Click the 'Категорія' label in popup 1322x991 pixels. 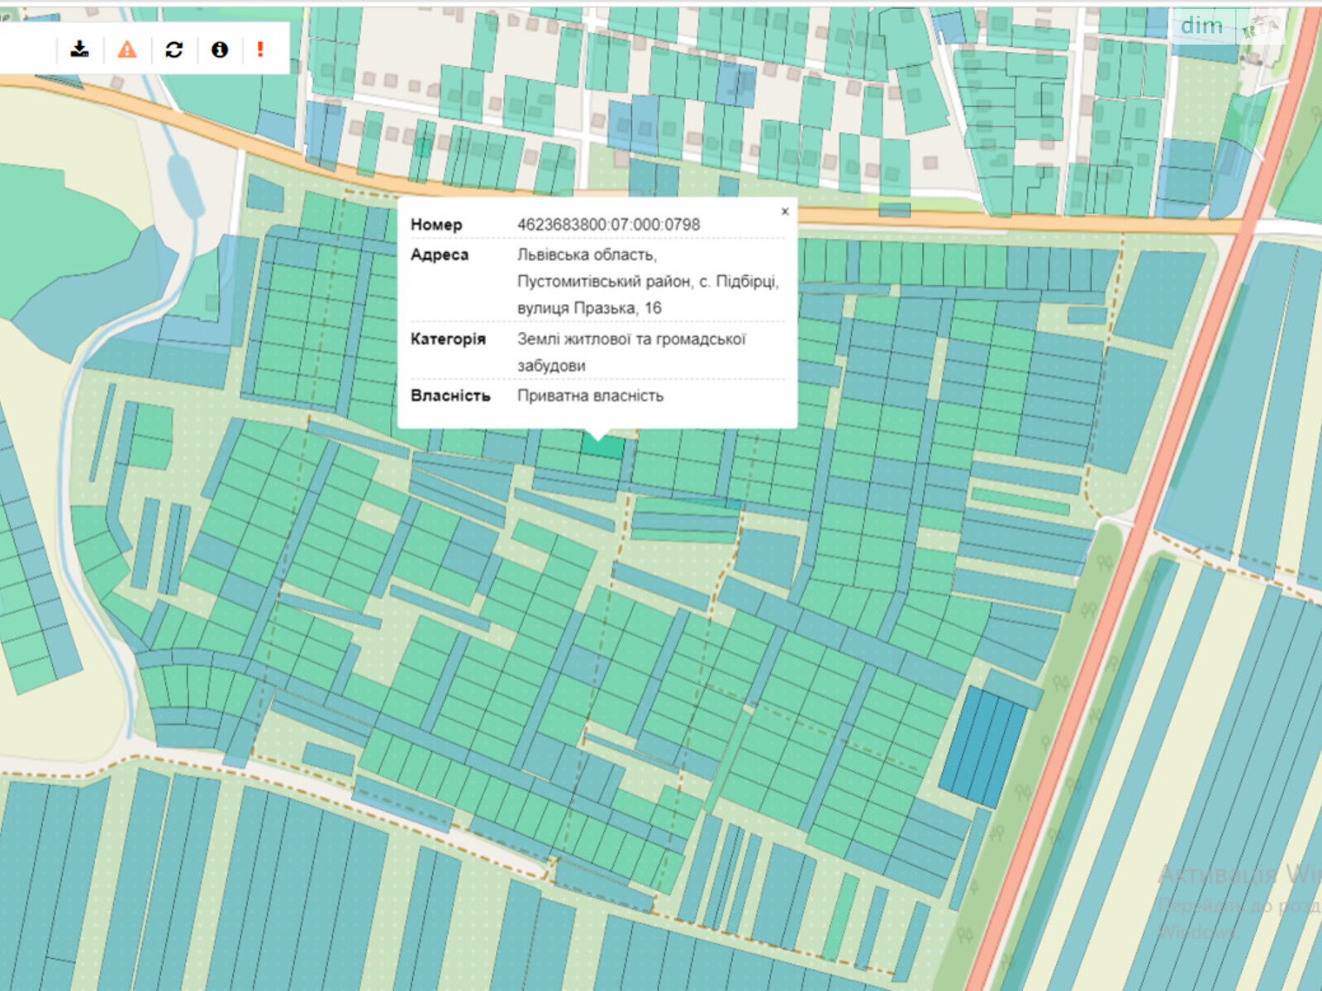(x=448, y=339)
